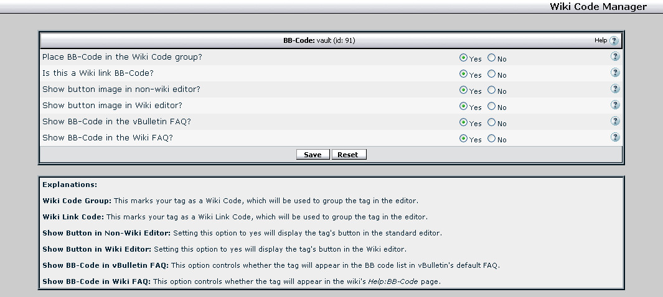Disable showing BB-Code in vBulletin FAQ
The height and width of the screenshot is (297, 663).
tap(492, 122)
